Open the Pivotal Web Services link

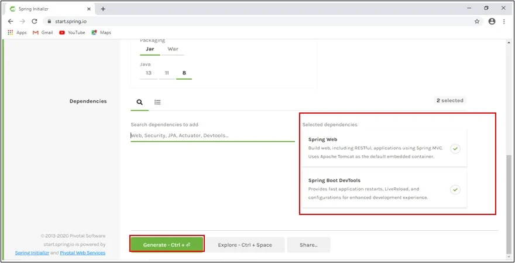[83, 253]
